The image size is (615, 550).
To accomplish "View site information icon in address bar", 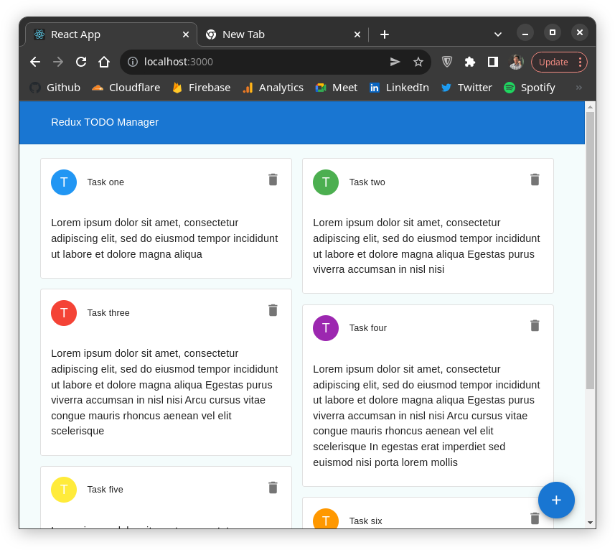I will [133, 62].
